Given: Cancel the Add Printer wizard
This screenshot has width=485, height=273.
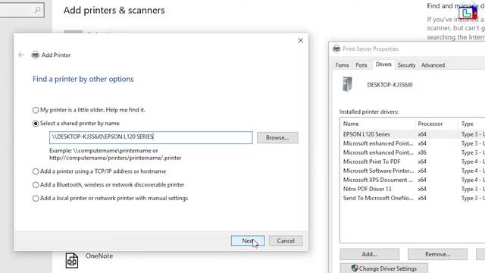Looking at the screenshot, I should (286, 241).
